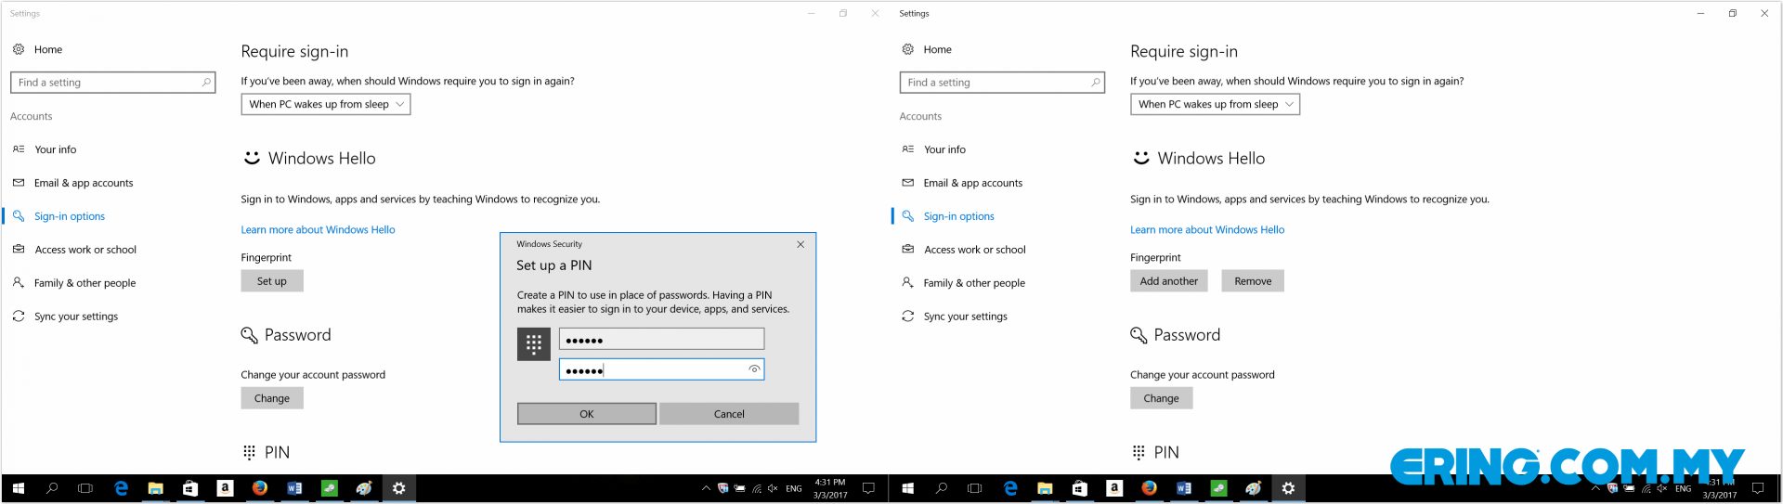Open the Settings gear on right taskbar
The height and width of the screenshot is (504, 1783).
click(1288, 488)
